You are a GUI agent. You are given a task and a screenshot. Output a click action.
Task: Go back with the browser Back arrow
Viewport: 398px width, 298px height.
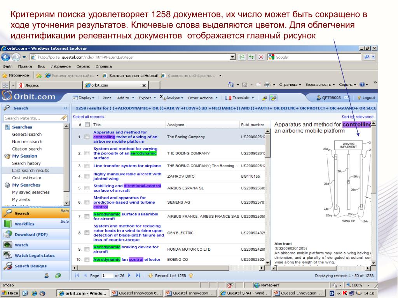[x=5, y=57]
